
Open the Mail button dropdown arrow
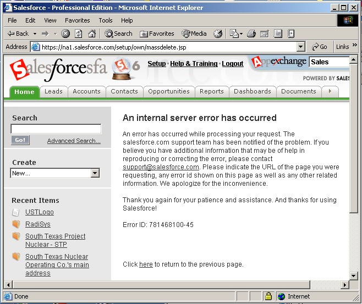(x=241, y=34)
